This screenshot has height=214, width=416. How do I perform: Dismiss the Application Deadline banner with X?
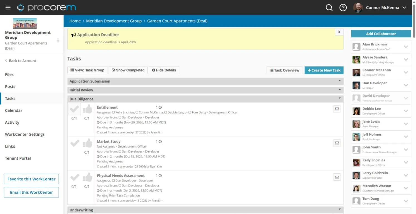tap(339, 32)
